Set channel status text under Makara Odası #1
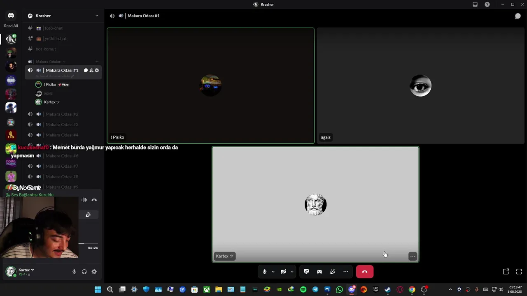 pyautogui.click(x=55, y=76)
